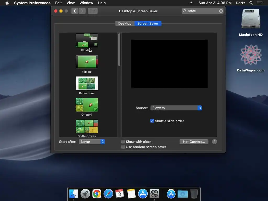The height and width of the screenshot is (201, 268).
Task: Click the black screen saver preview area
Action: tap(169, 64)
